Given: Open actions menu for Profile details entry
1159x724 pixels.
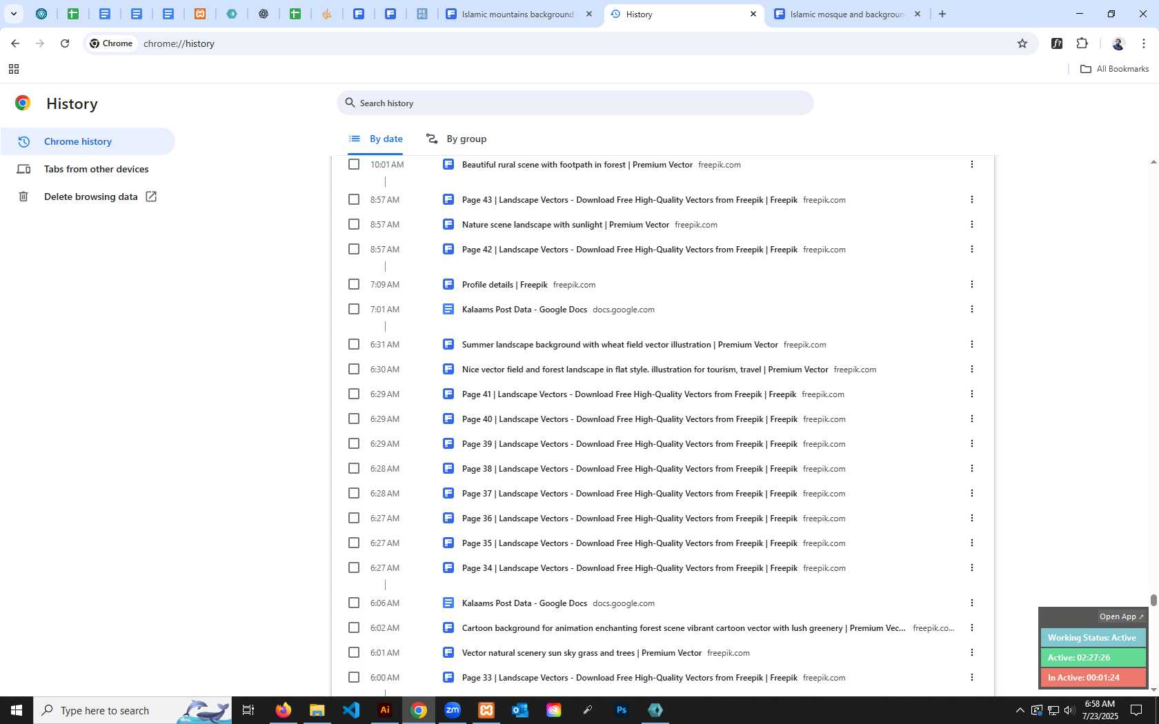Looking at the screenshot, I should click(x=972, y=284).
